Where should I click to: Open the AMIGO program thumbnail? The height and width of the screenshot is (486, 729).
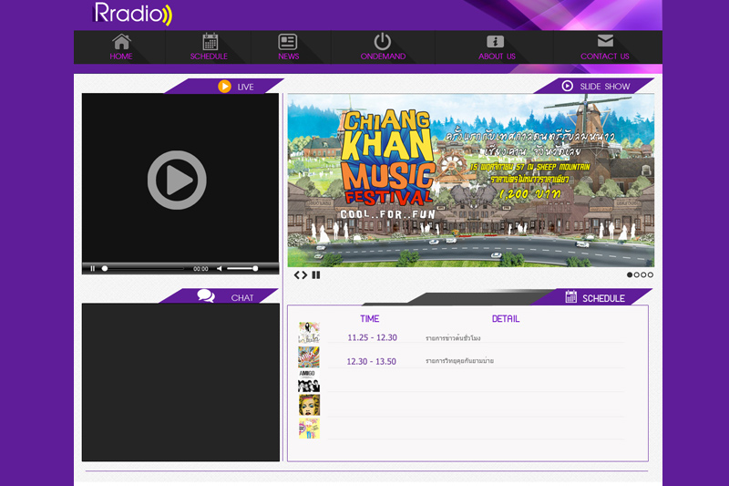point(309,381)
